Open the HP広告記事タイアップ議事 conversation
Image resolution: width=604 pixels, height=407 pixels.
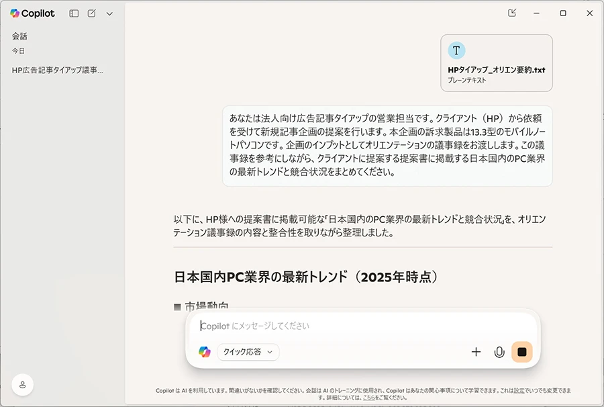[58, 70]
